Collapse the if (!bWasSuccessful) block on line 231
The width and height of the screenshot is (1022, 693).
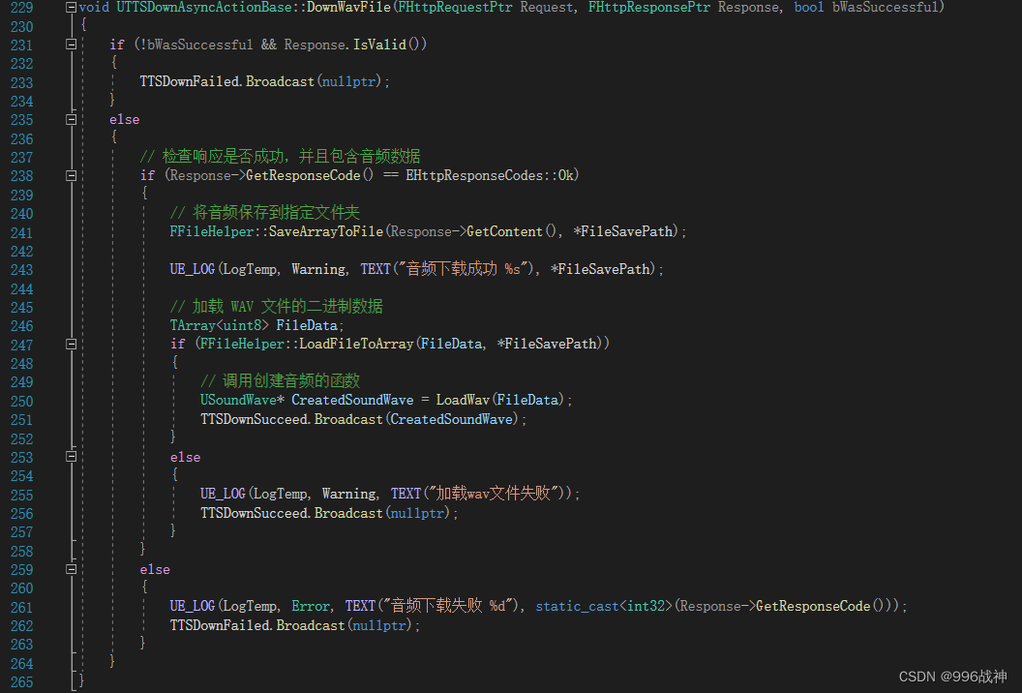pos(71,43)
